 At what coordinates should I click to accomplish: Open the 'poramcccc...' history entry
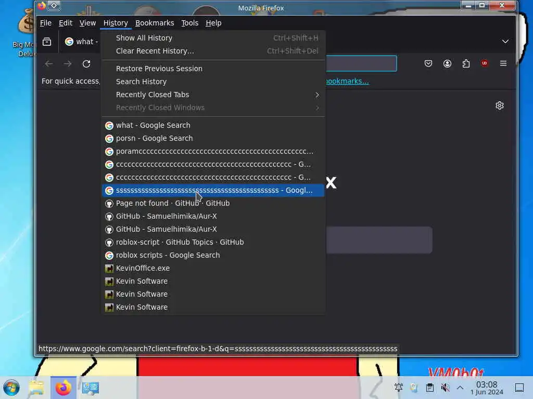click(x=213, y=151)
